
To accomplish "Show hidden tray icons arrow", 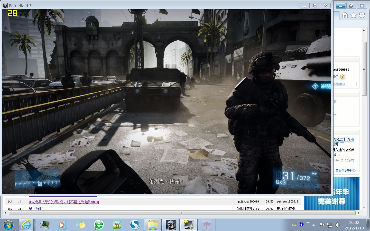I will tap(313, 225).
